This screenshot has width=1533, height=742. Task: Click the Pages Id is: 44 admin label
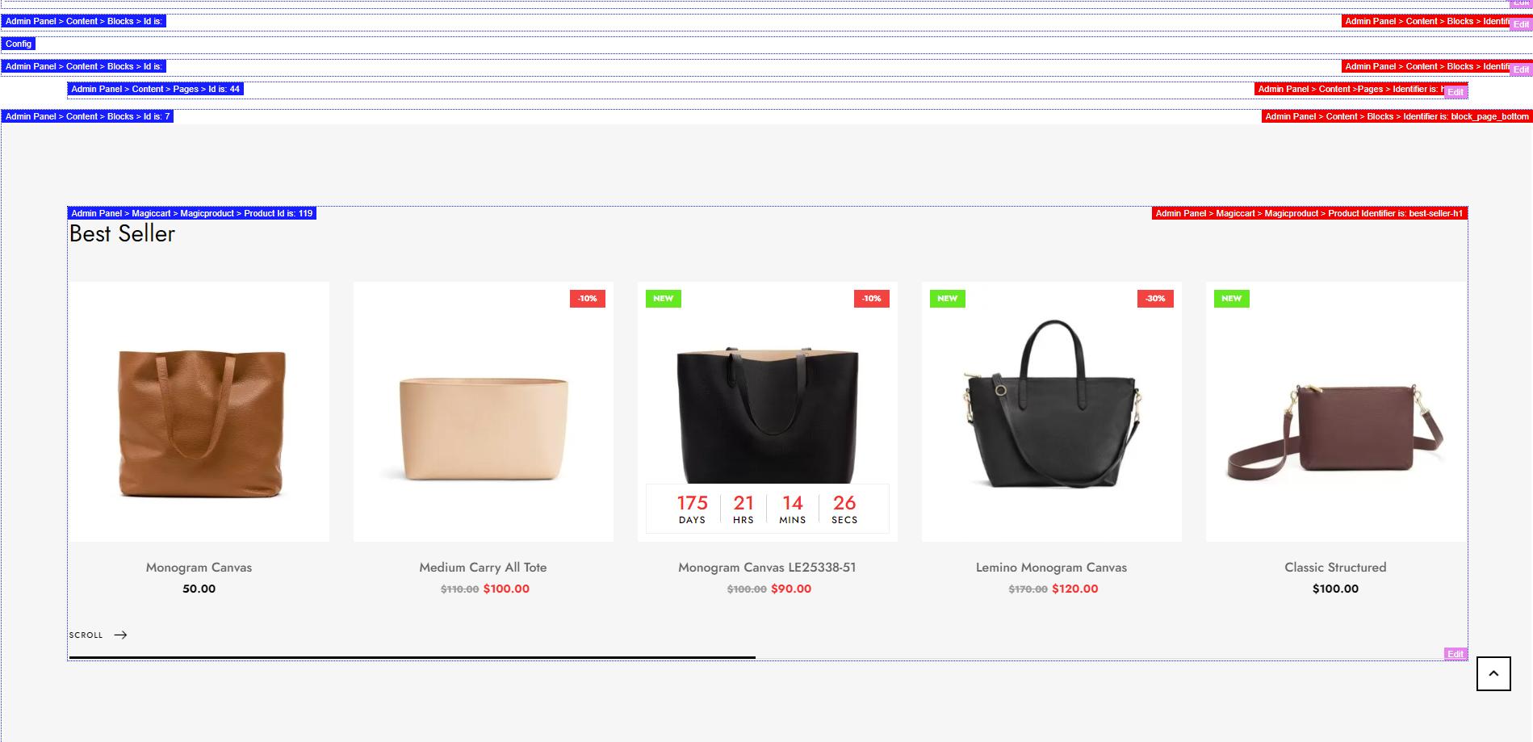point(156,89)
